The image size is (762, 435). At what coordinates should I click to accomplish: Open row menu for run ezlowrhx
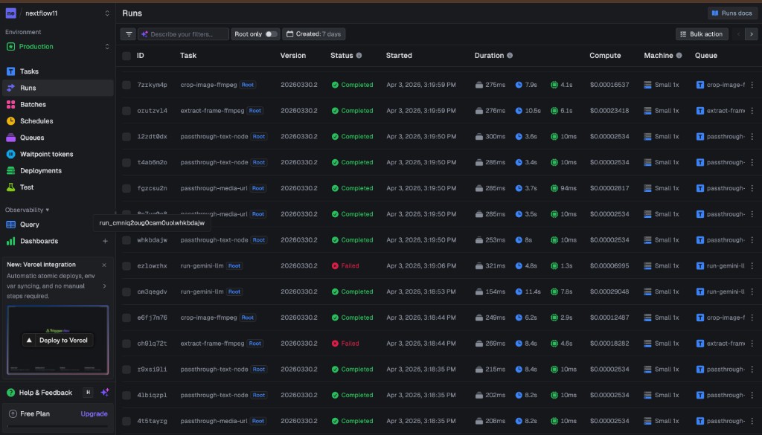pyautogui.click(x=752, y=265)
